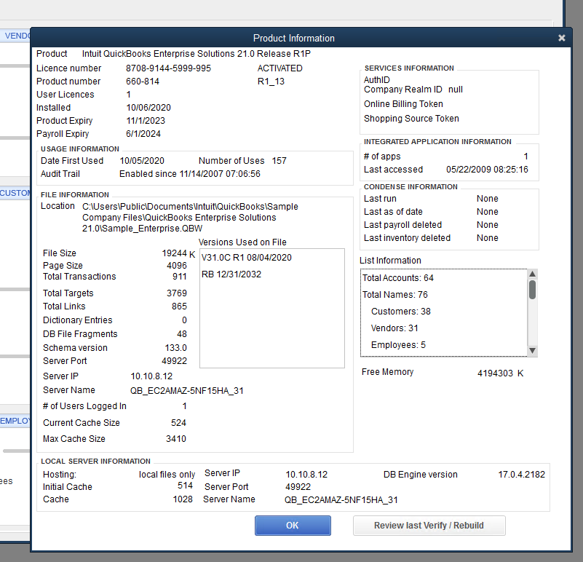The height and width of the screenshot is (562, 583).
Task: Click Online Billing Token label
Action: [403, 104]
